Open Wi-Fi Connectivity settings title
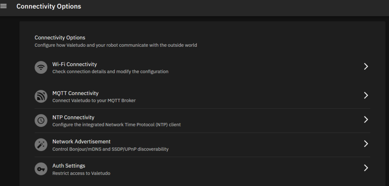The width and height of the screenshot is (389, 186). [74, 64]
